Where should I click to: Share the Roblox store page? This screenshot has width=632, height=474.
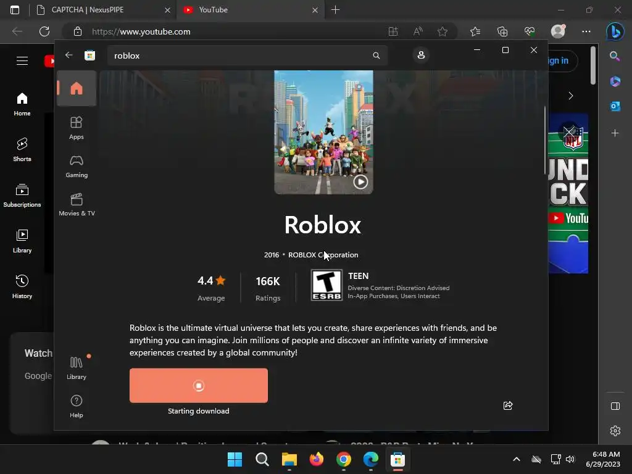click(508, 405)
